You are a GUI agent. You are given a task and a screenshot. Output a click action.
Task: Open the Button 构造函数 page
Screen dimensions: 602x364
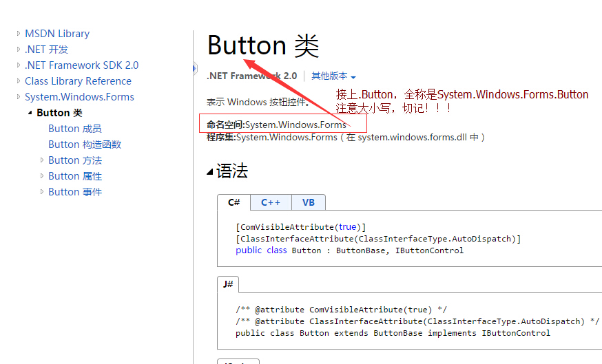(85, 144)
